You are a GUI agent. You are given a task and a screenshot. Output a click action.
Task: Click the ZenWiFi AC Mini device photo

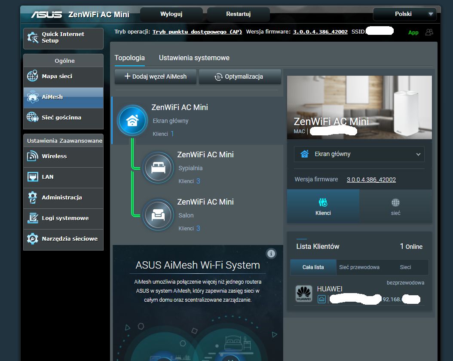pos(359,107)
